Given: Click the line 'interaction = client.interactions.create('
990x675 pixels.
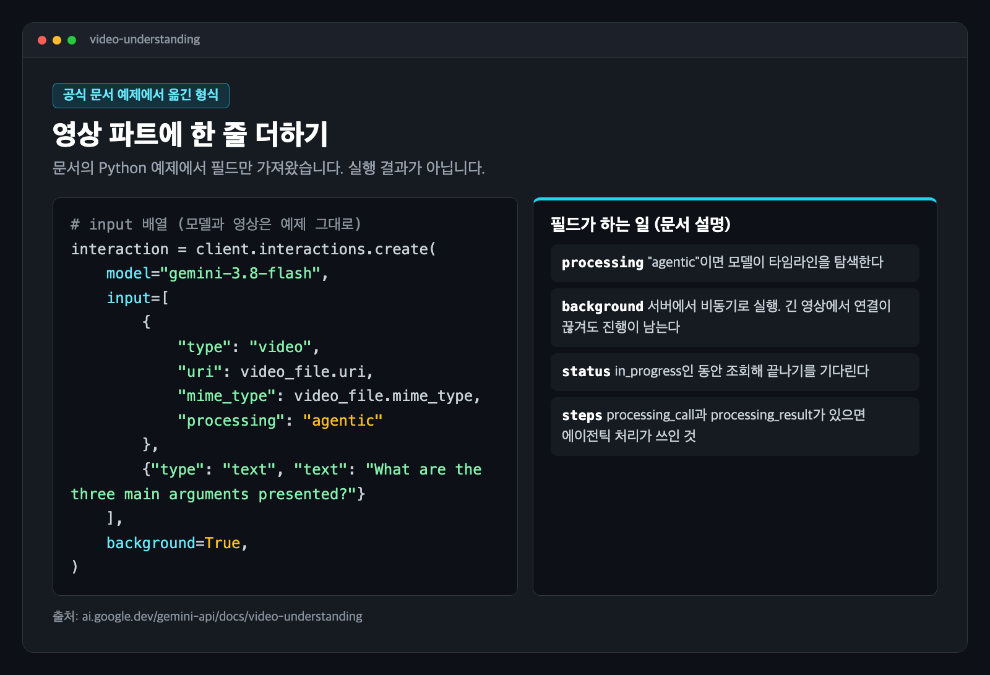Looking at the screenshot, I should [x=254, y=249].
